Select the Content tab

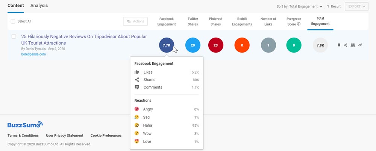tap(16, 6)
